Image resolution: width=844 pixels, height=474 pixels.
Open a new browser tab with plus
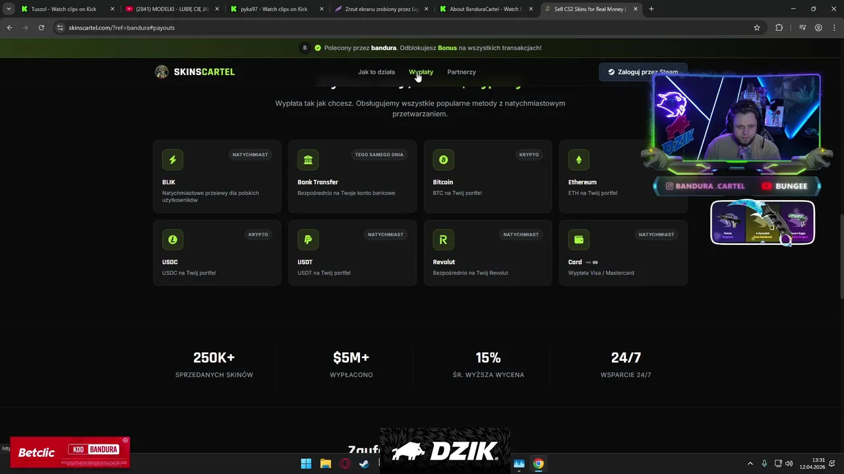pyautogui.click(x=651, y=9)
